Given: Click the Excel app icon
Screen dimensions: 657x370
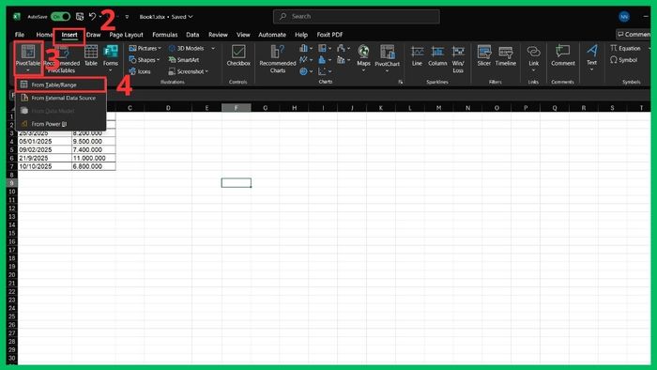Looking at the screenshot, I should (17, 16).
